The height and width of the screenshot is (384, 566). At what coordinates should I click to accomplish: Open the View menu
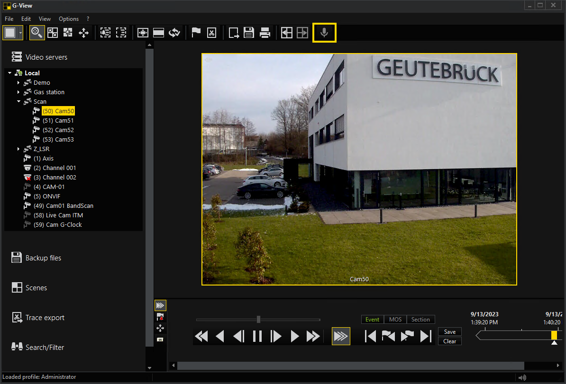click(x=45, y=19)
